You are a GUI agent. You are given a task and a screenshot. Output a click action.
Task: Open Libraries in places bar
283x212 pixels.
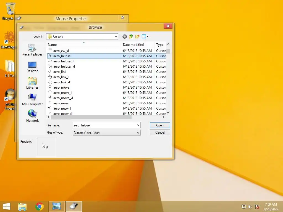[32, 83]
